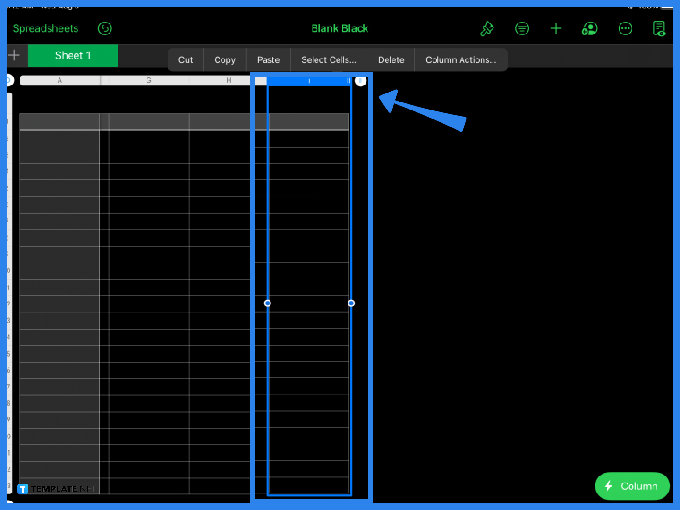Open the Select Cells options
The image size is (680, 510).
[328, 59]
